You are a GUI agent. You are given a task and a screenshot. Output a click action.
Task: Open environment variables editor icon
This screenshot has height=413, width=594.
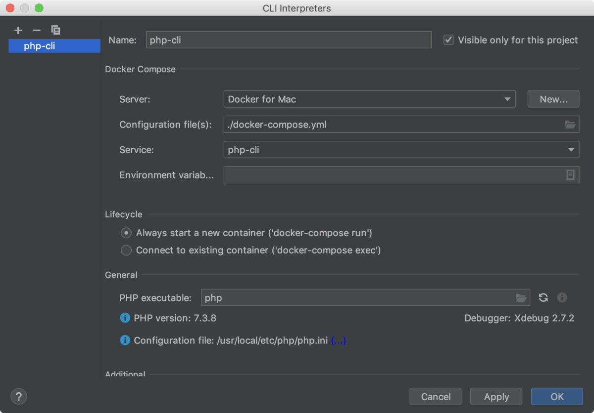point(570,175)
